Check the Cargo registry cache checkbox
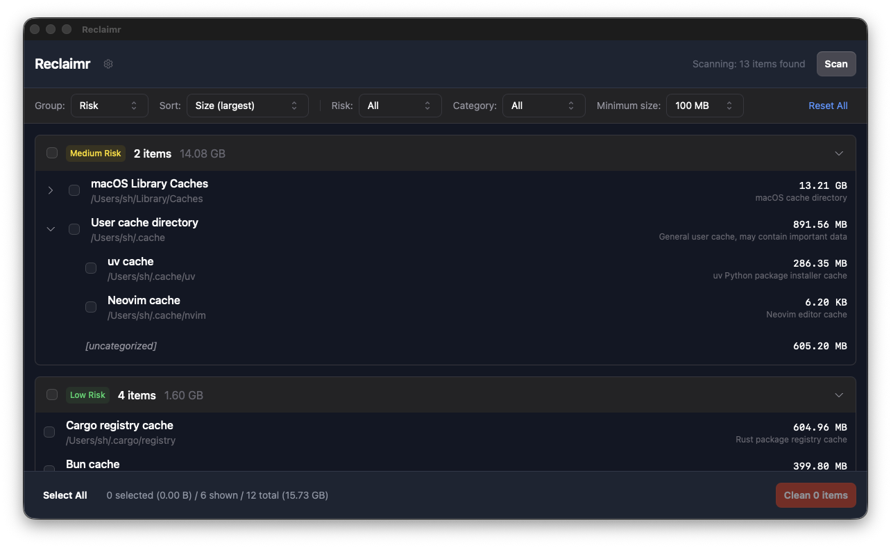Image resolution: width=891 pixels, height=548 pixels. [49, 431]
